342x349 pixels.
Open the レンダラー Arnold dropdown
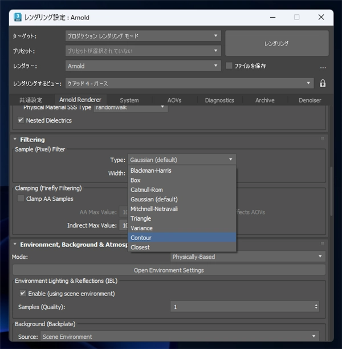pos(143,66)
